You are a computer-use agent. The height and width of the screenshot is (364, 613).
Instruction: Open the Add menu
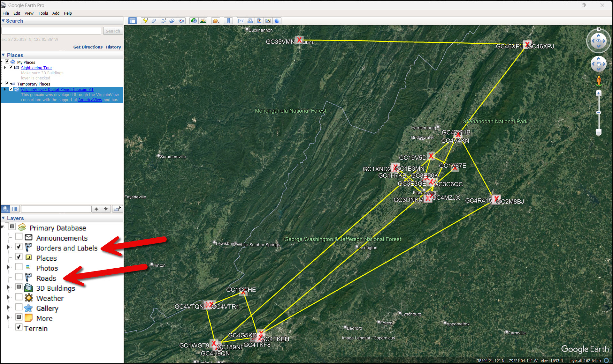(56, 13)
